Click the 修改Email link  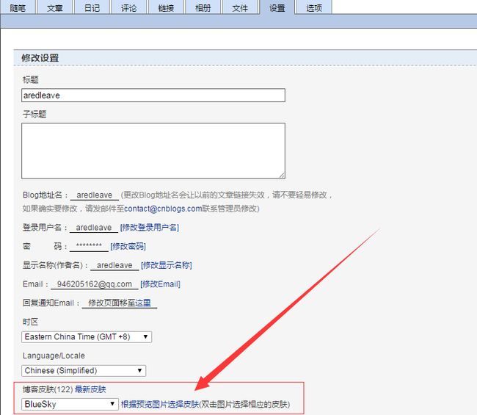coord(160,284)
